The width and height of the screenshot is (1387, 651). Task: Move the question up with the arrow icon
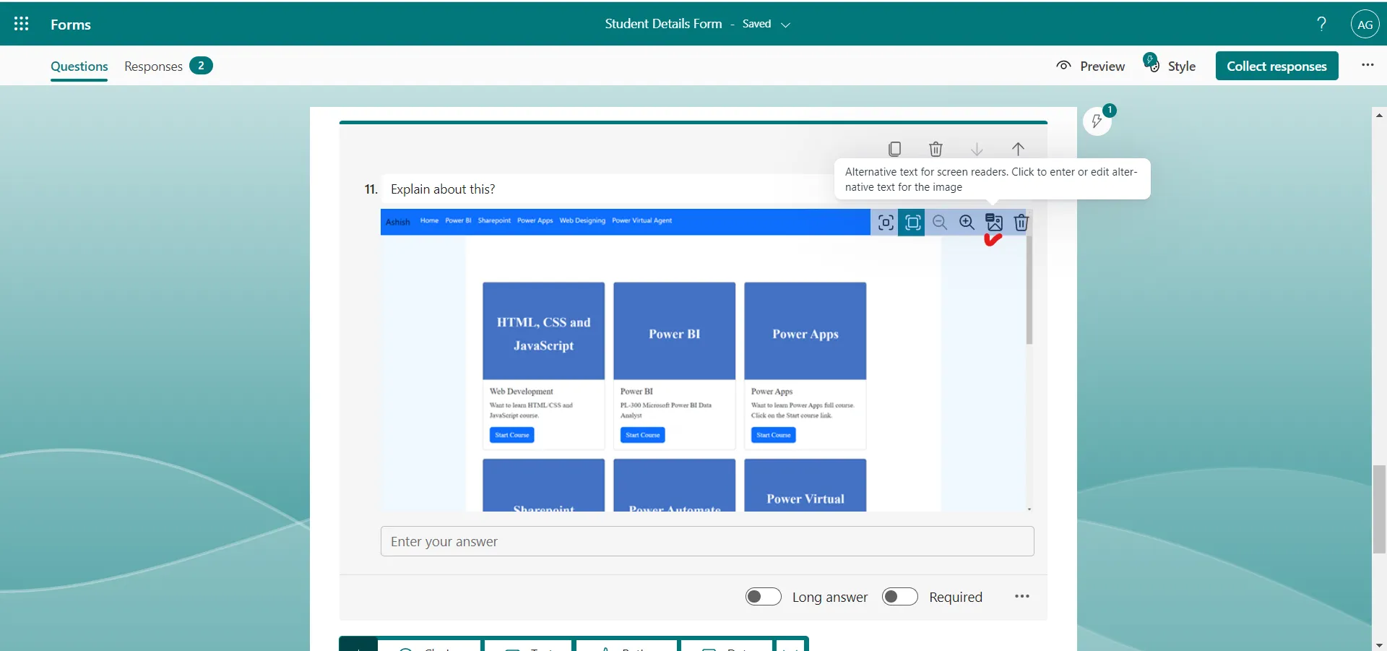1019,149
